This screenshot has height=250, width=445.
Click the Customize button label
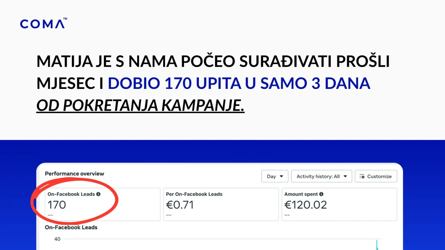tap(379, 176)
